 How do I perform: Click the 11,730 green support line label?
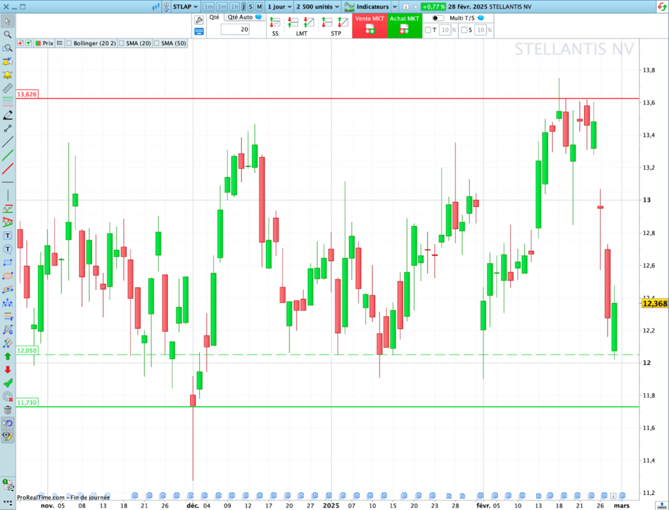click(27, 402)
